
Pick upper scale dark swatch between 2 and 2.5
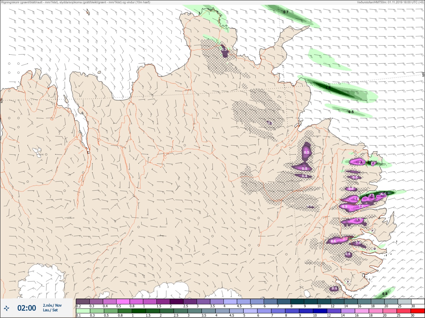[x=177, y=301]
